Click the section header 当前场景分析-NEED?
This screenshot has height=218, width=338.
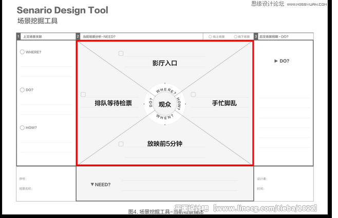tap(99, 37)
